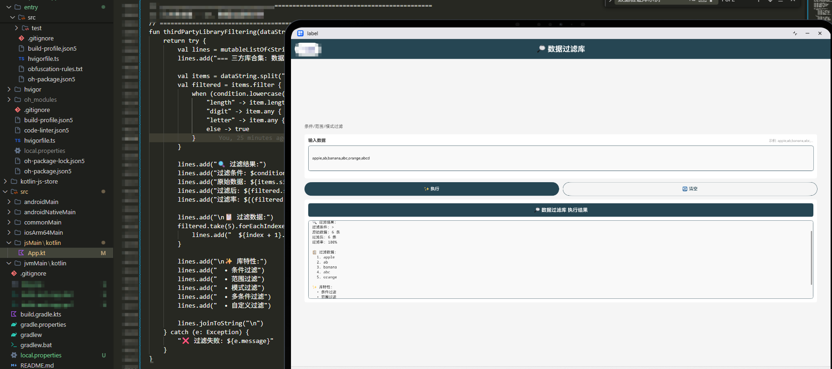Open the .gitignore file below jvmMain\kotlin
The image size is (832, 369).
[x=33, y=273]
